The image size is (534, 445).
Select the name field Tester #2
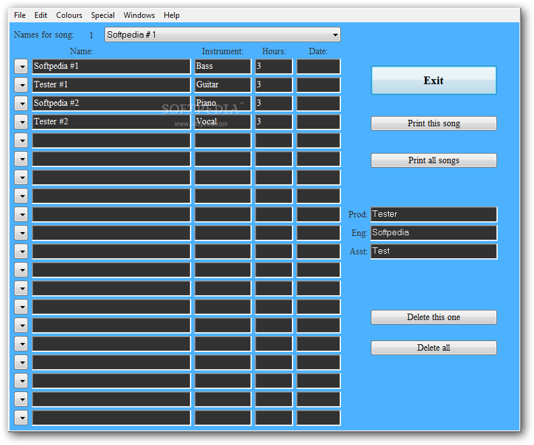(112, 122)
